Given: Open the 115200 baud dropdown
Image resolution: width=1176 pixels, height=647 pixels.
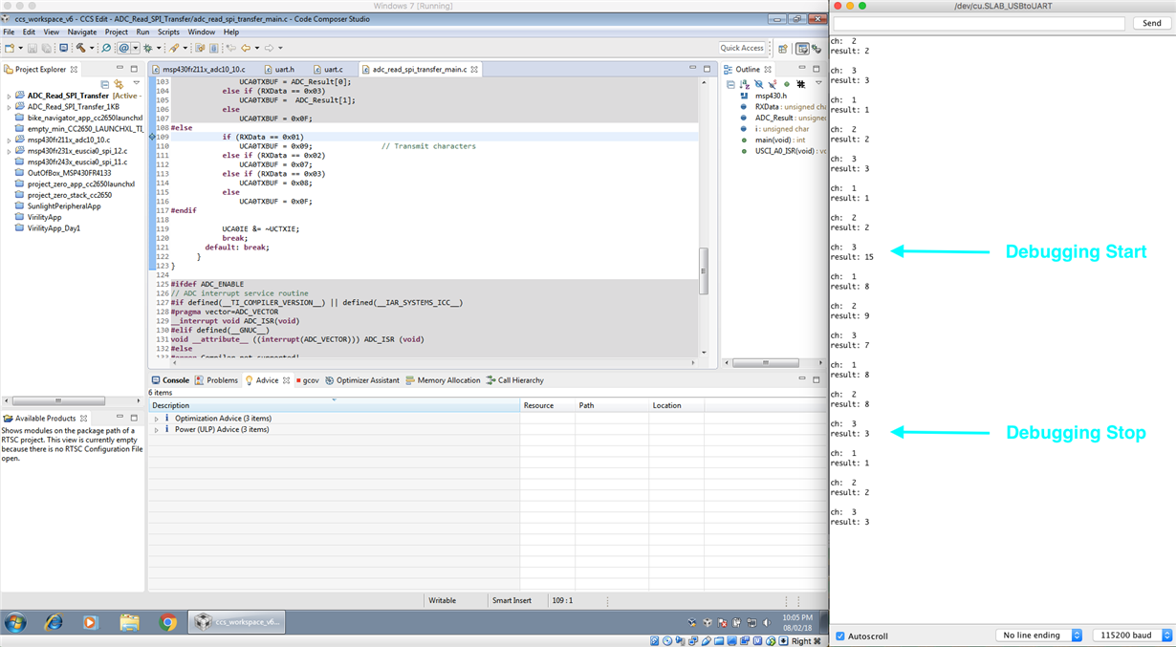Looking at the screenshot, I should point(1132,636).
